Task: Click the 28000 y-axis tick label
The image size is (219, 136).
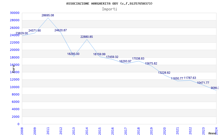Action: click(x=15, y=20)
